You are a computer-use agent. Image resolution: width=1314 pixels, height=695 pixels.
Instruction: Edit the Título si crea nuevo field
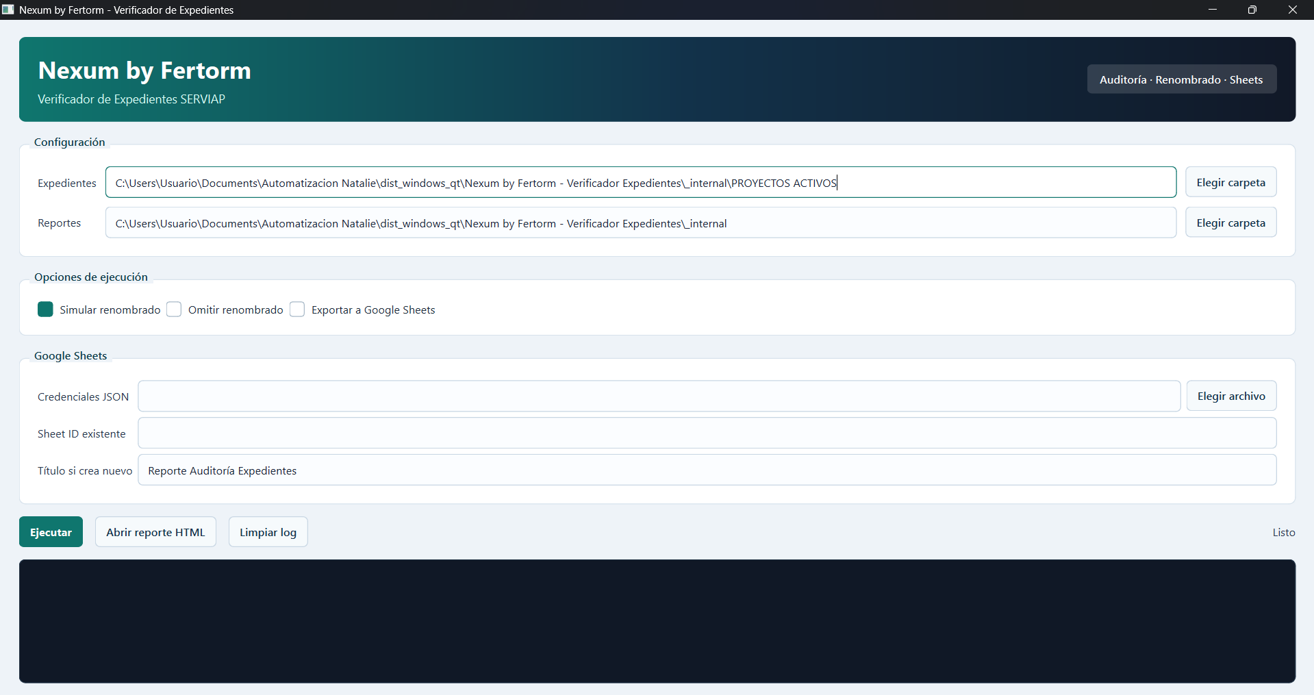[x=707, y=470]
